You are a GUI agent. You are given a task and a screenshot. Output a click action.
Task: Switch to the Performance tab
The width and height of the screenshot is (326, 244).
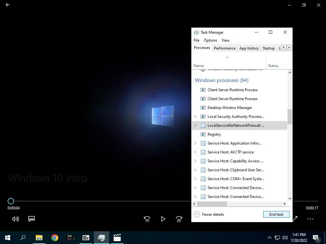coord(224,48)
